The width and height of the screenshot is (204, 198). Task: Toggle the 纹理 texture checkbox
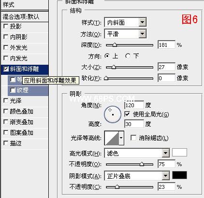[x=13, y=90]
